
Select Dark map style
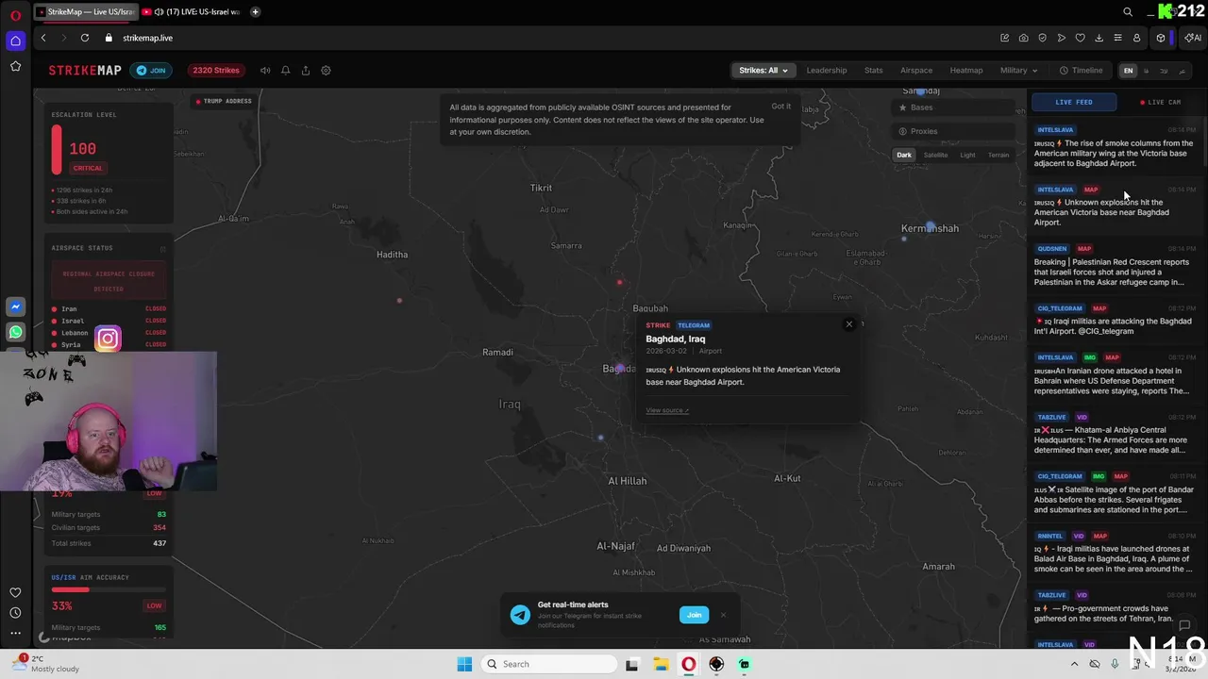[904, 155]
